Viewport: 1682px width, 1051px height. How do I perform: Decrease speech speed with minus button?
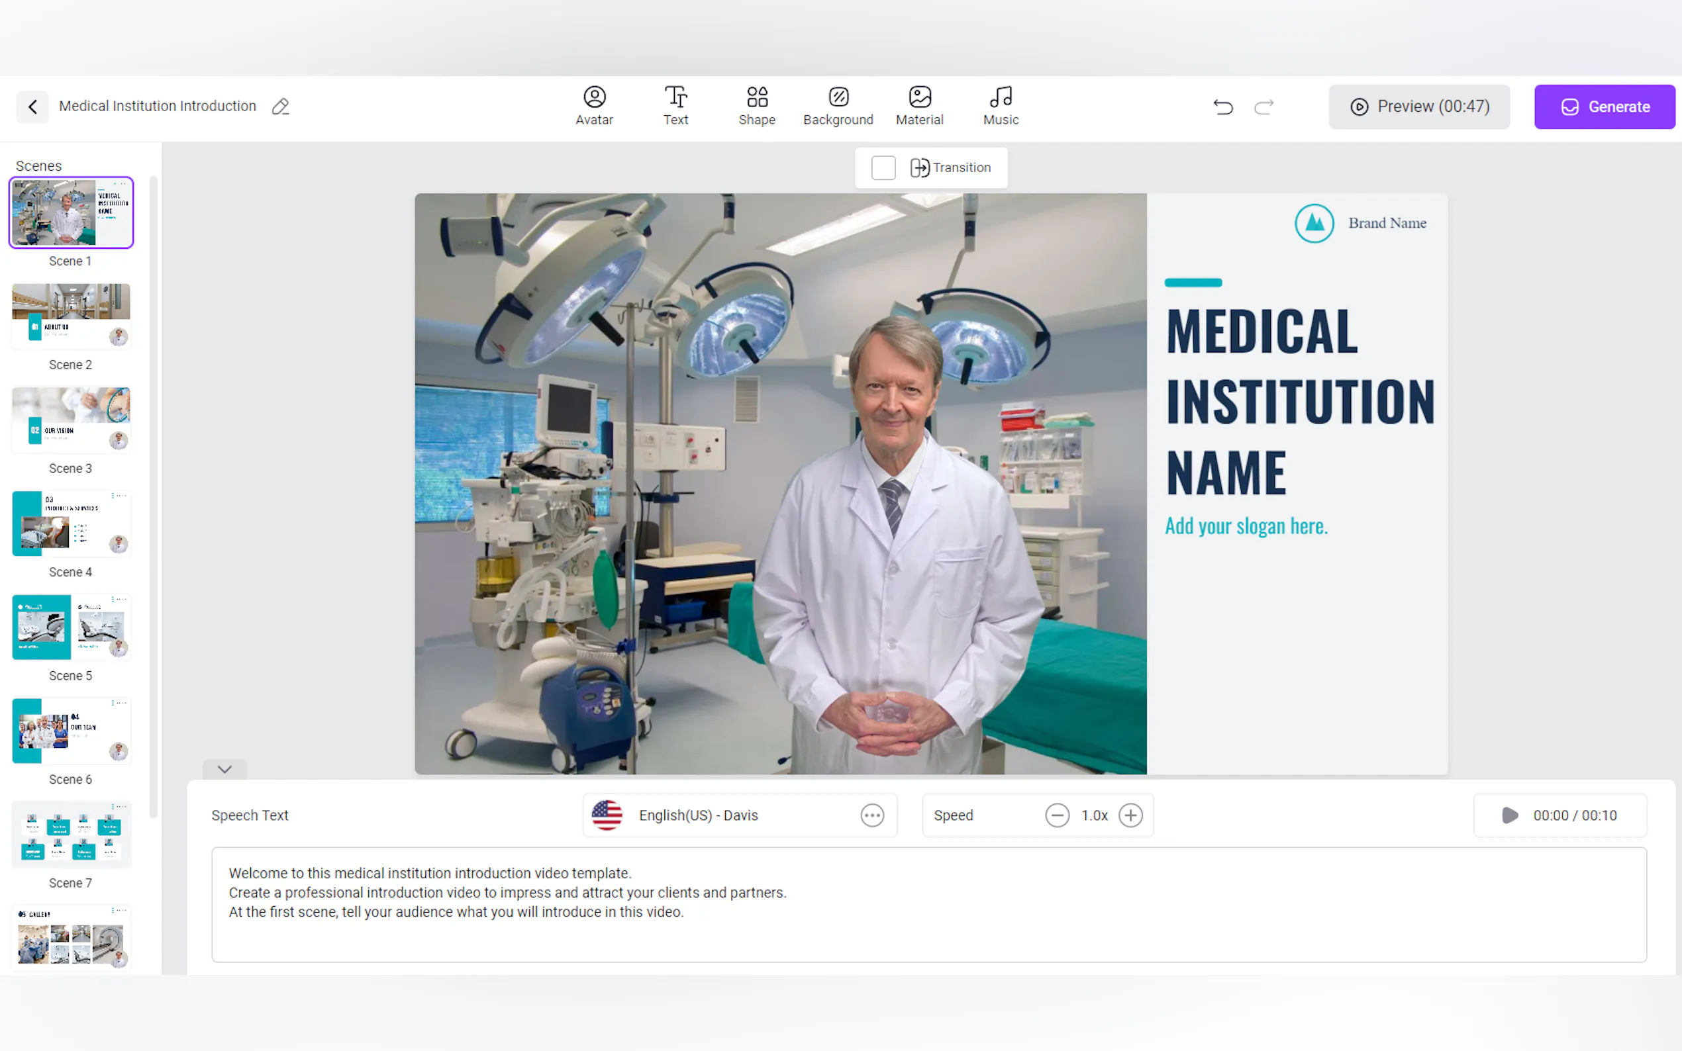[1057, 815]
